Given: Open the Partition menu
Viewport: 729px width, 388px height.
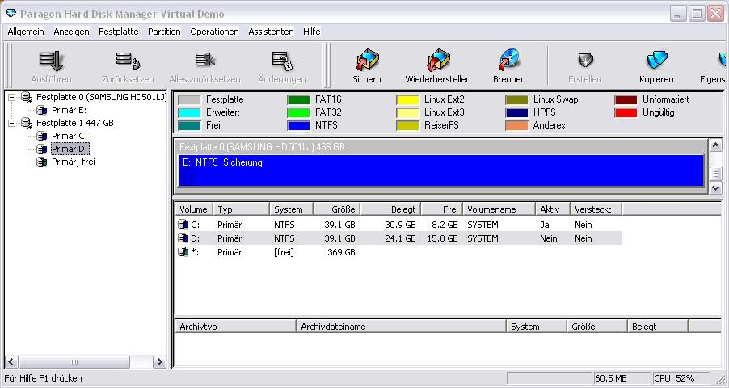Looking at the screenshot, I should [x=164, y=32].
